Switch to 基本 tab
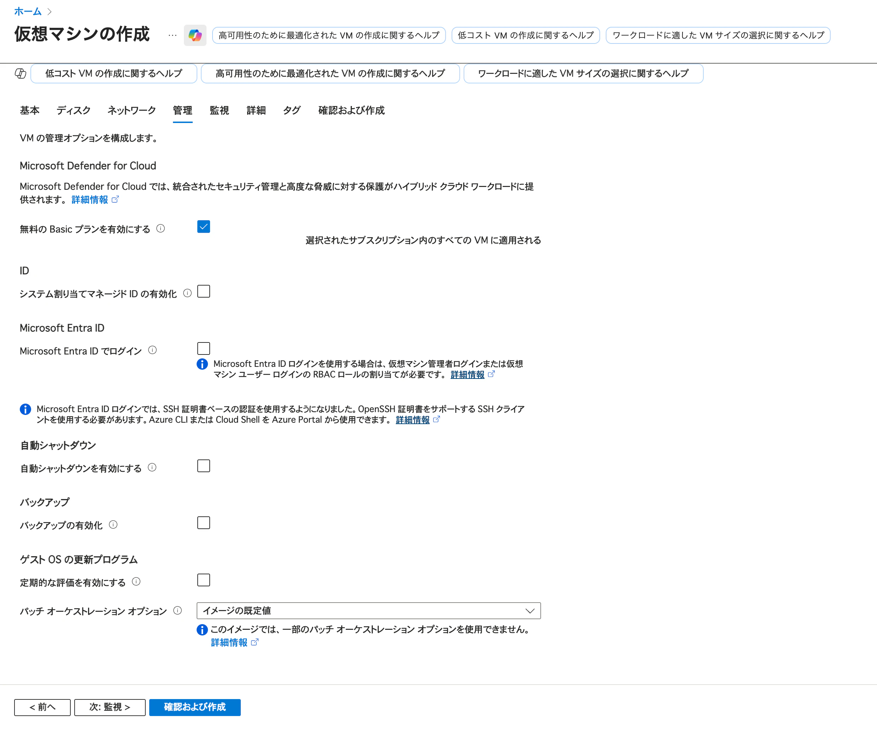This screenshot has height=733, width=877. pyautogui.click(x=30, y=110)
